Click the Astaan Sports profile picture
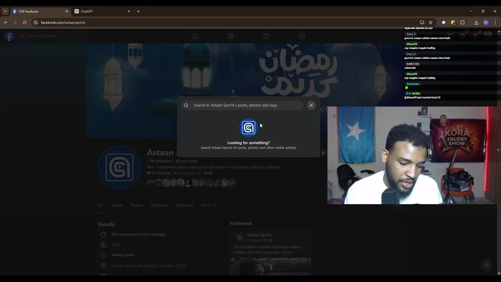This screenshot has height=282, width=501. (x=119, y=167)
